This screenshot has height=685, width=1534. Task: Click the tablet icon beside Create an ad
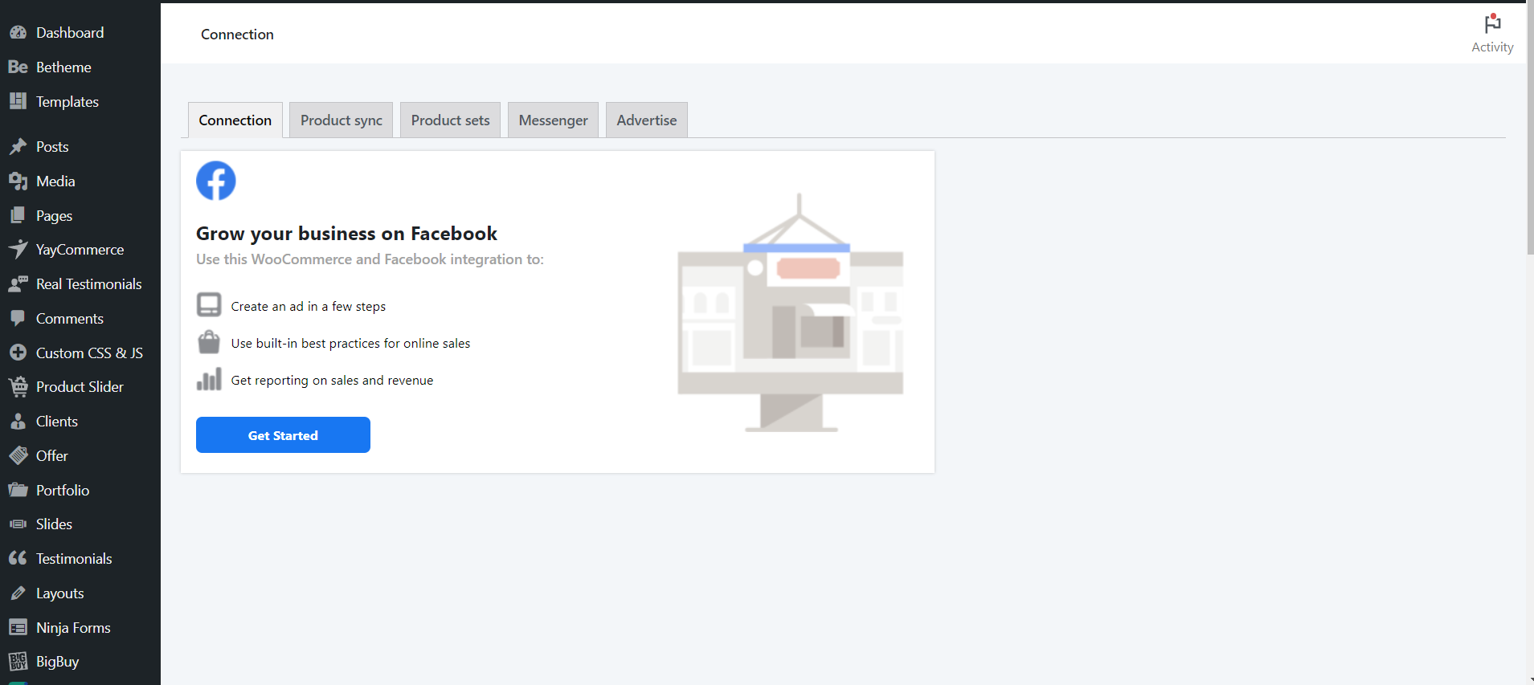point(209,305)
